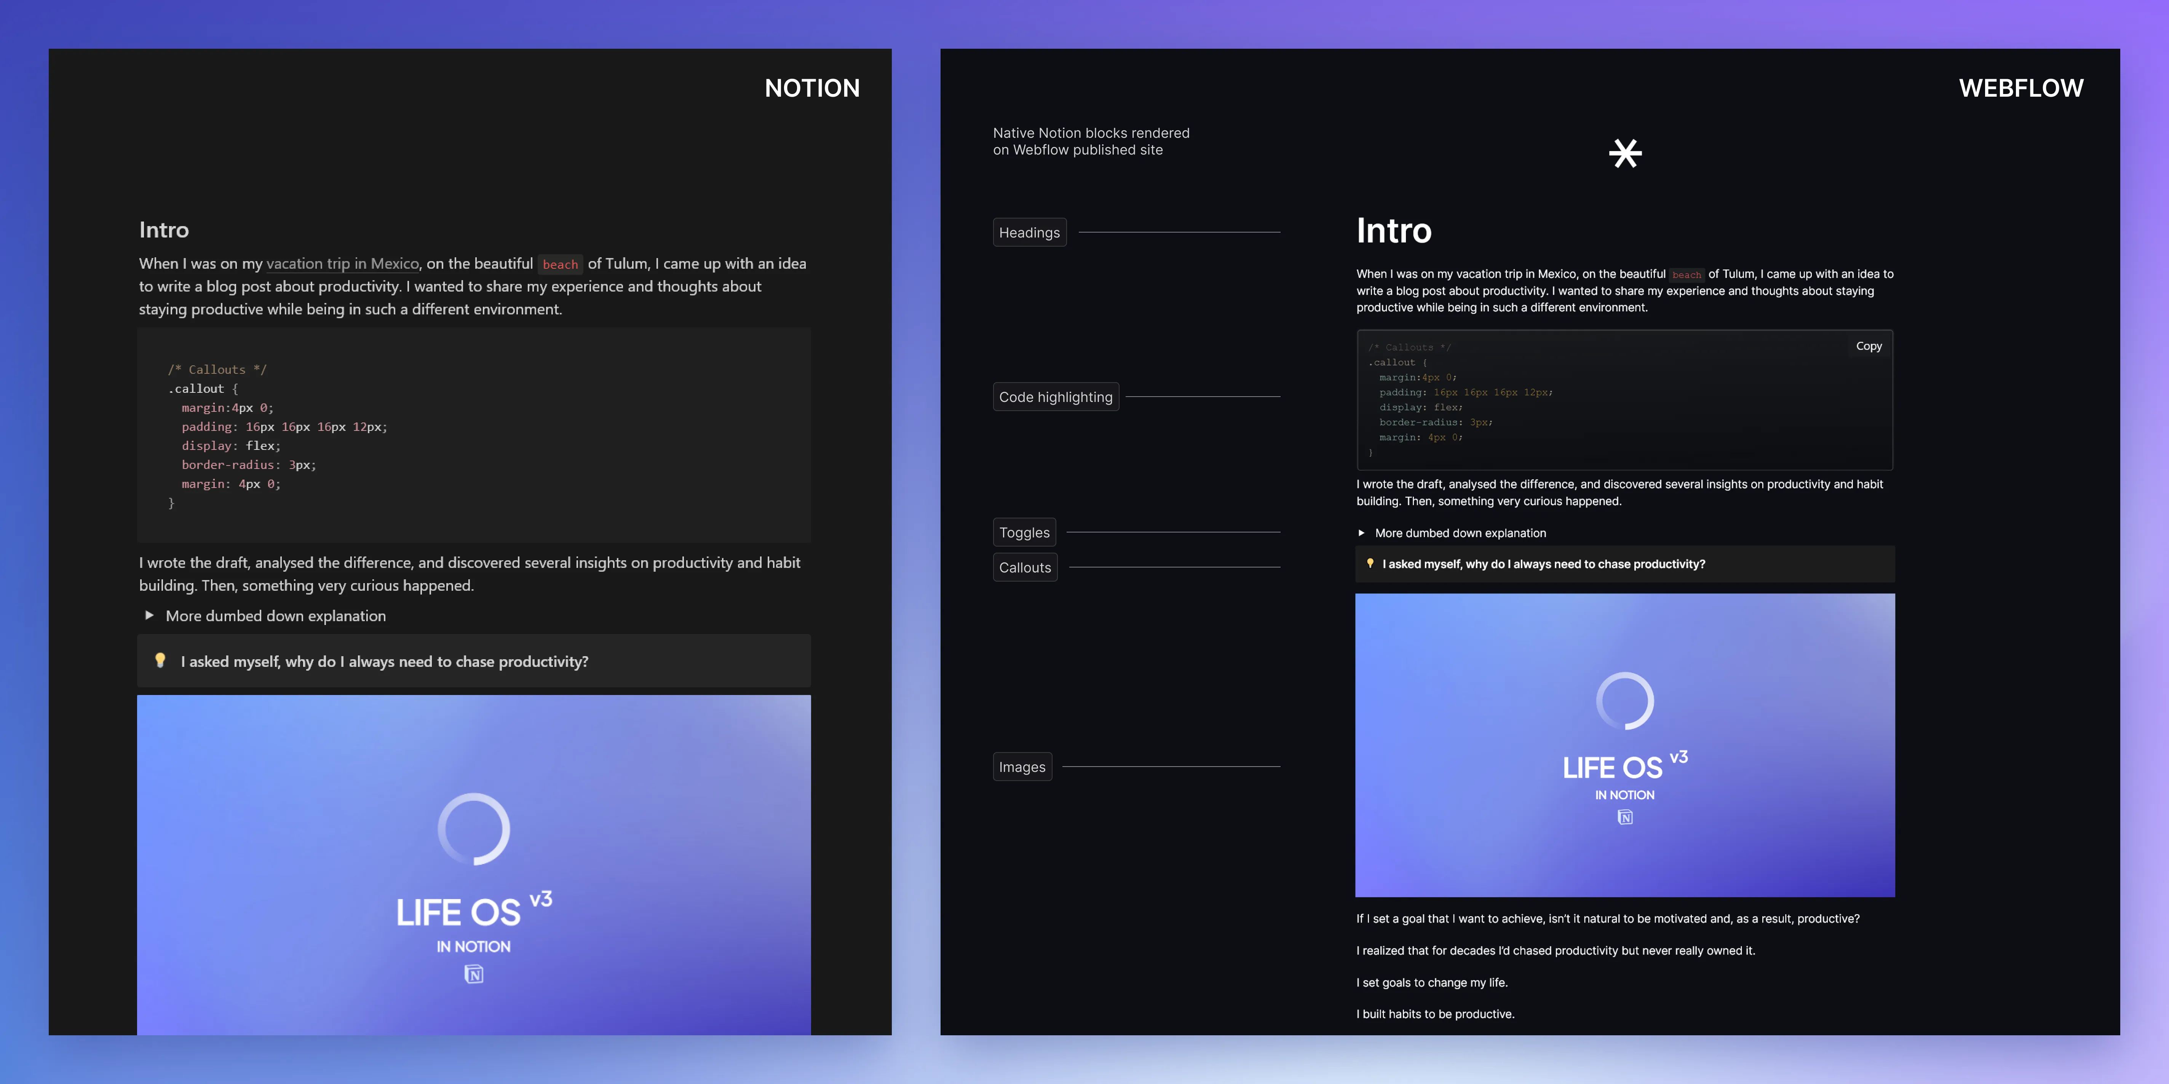The height and width of the screenshot is (1084, 2169).
Task: Click the Notion logo in the Webflow-rendered image
Action: 1625,816
